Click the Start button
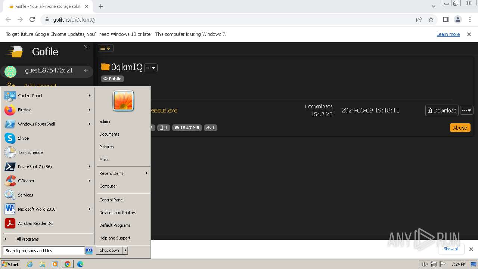Viewport: 478px width, 269px height. (x=10, y=264)
